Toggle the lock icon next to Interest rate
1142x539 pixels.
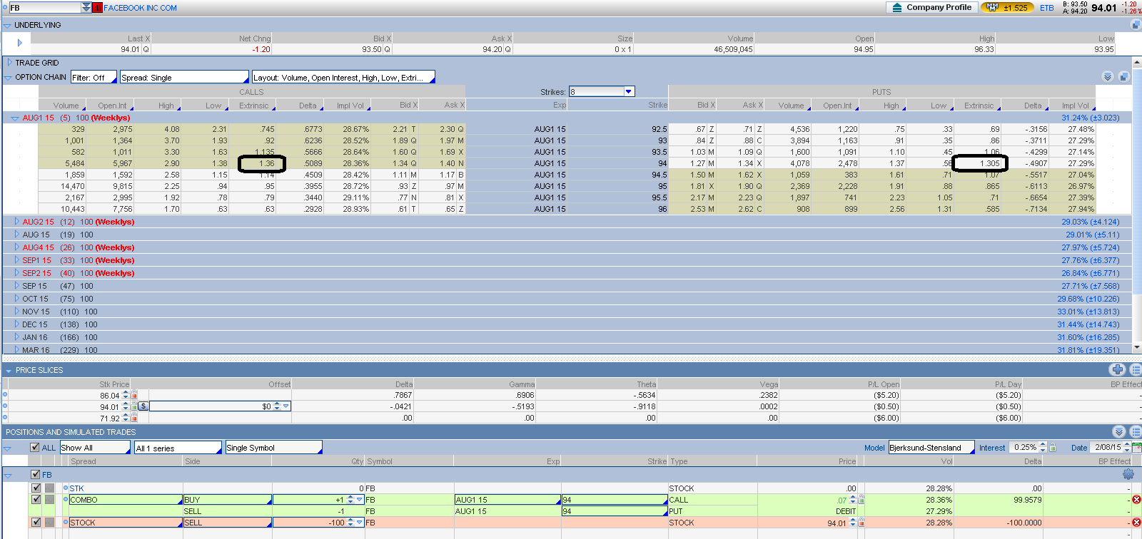[1053, 448]
